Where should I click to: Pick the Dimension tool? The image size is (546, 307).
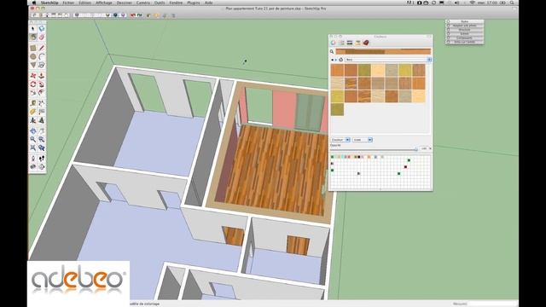pos(42,103)
